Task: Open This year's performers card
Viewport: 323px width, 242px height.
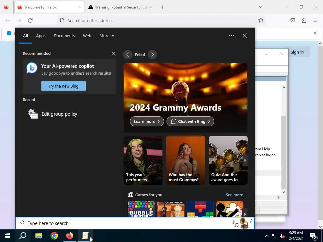Action: (x=143, y=160)
